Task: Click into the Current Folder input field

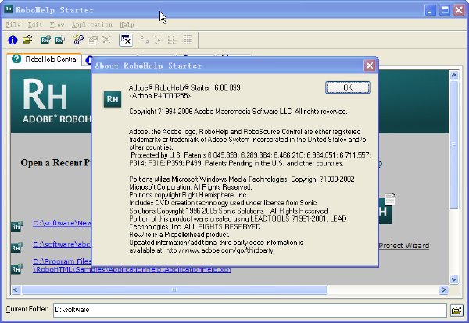Action: [x=250, y=310]
